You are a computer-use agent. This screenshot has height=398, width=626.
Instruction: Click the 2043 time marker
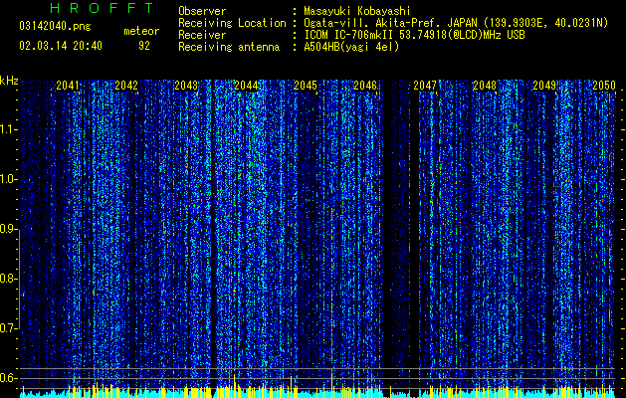click(x=186, y=86)
